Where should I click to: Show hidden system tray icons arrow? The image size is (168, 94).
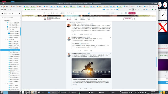[145, 92]
